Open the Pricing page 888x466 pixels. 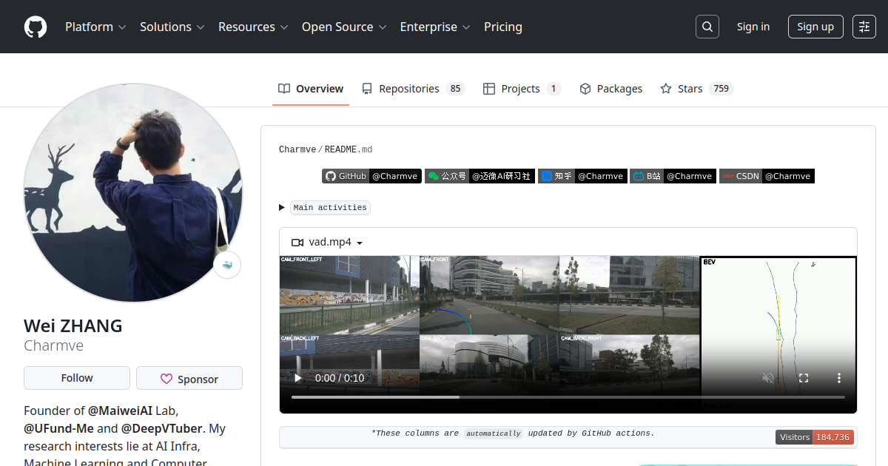503,27
